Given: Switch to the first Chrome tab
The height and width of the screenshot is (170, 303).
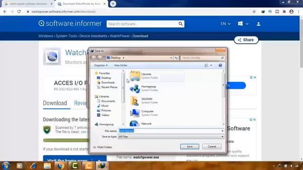Looking at the screenshot, I should coord(28,4).
